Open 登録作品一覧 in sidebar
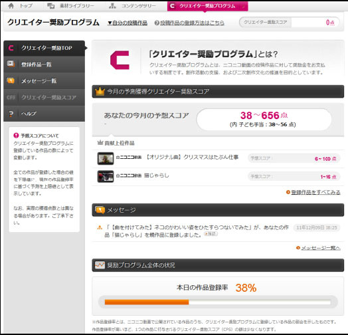 tap(44, 64)
